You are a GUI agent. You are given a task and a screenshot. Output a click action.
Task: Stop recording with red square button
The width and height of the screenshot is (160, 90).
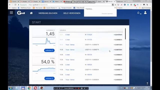(x=79, y=88)
